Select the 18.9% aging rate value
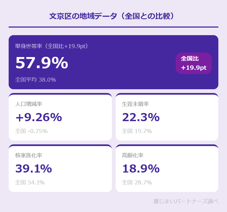Image resolution: width=227 pixels, height=212 pixels. click(141, 168)
